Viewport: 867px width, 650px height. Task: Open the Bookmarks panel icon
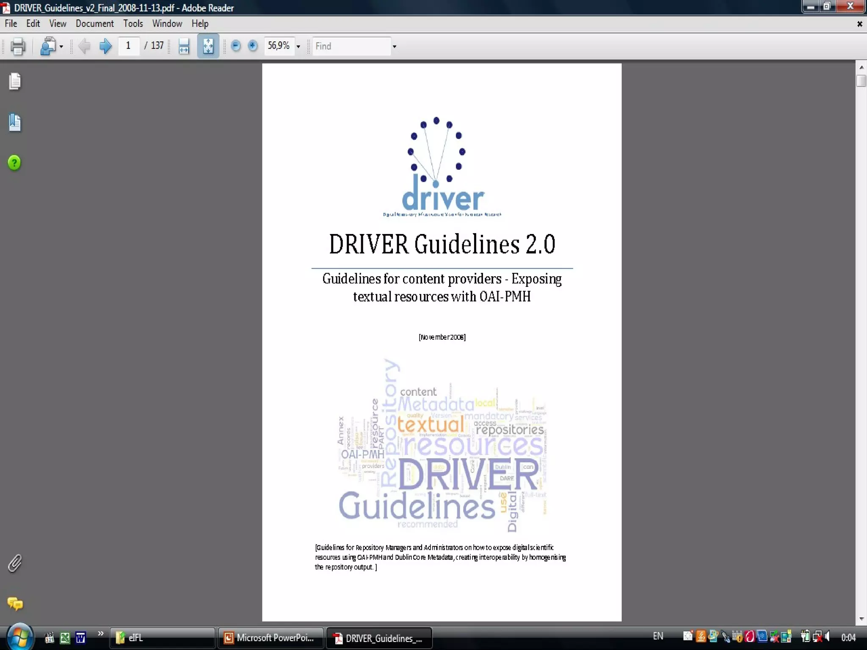coord(15,123)
